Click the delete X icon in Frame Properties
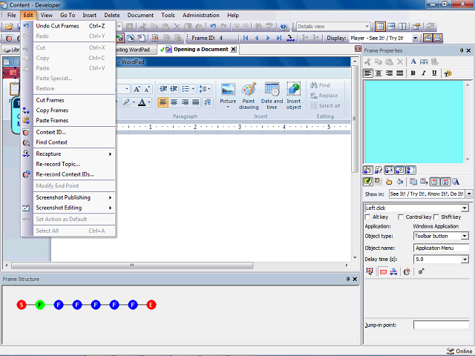 400,62
